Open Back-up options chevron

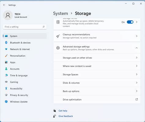tap(137, 91)
